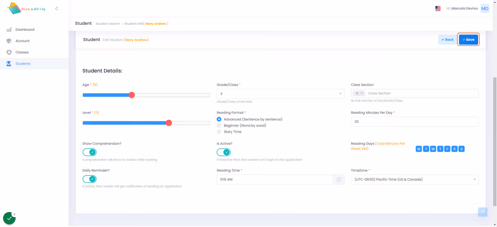Click the Class Section tag field
The image size is (497, 227).
click(x=415, y=93)
